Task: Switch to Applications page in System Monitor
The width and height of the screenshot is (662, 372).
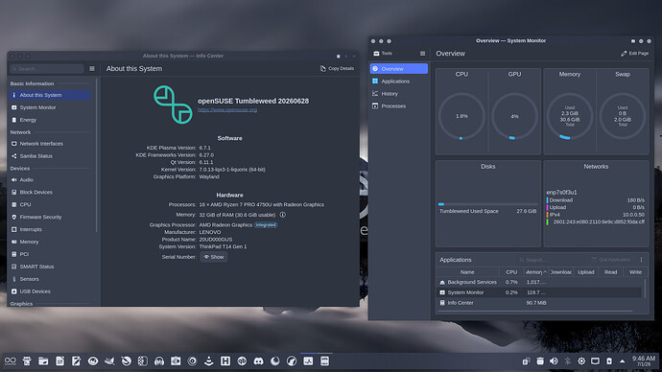Action: point(399,81)
